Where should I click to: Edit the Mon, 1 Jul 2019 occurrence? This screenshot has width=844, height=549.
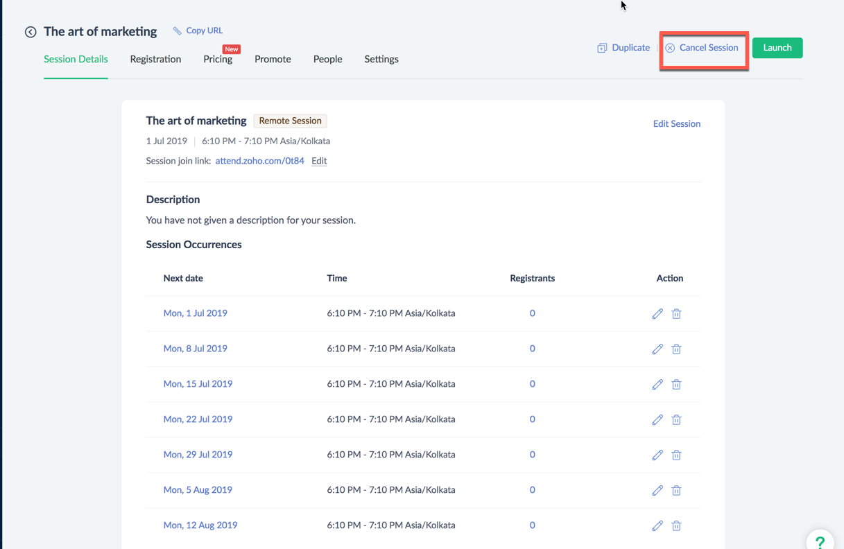657,314
